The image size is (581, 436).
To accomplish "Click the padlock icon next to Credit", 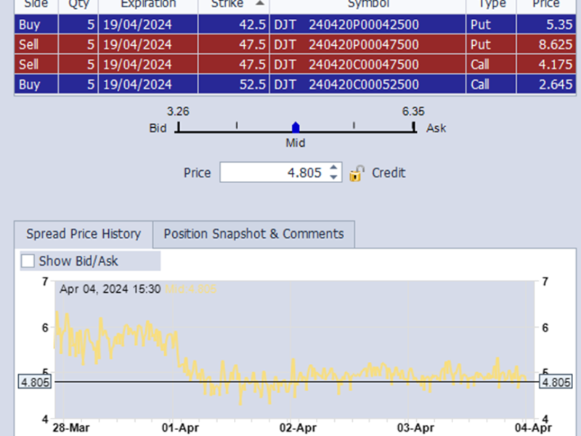I will [x=357, y=174].
